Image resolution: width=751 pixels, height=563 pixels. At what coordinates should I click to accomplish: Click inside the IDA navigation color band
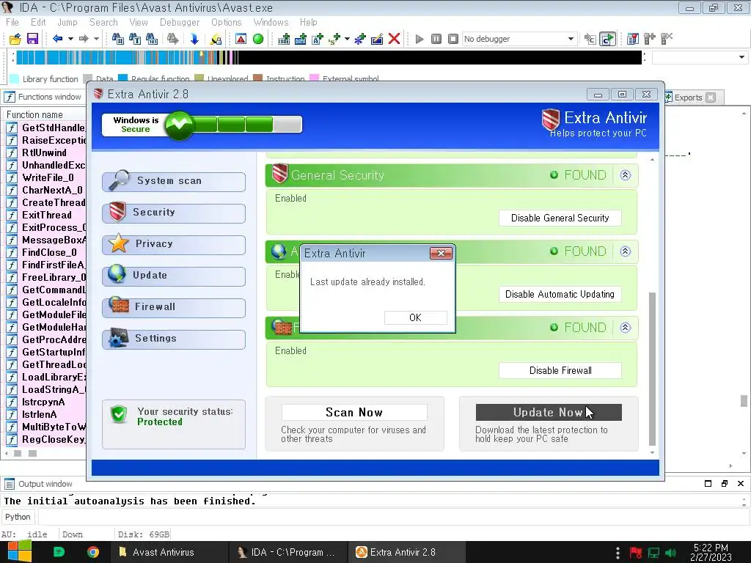(x=329, y=57)
